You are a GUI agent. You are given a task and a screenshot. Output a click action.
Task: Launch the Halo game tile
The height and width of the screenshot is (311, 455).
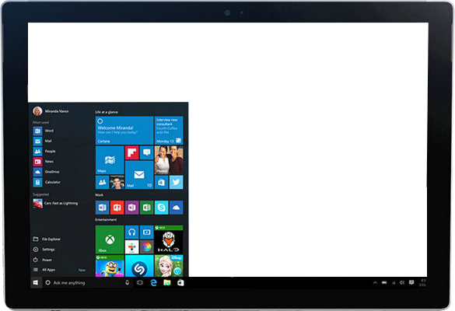coord(169,239)
